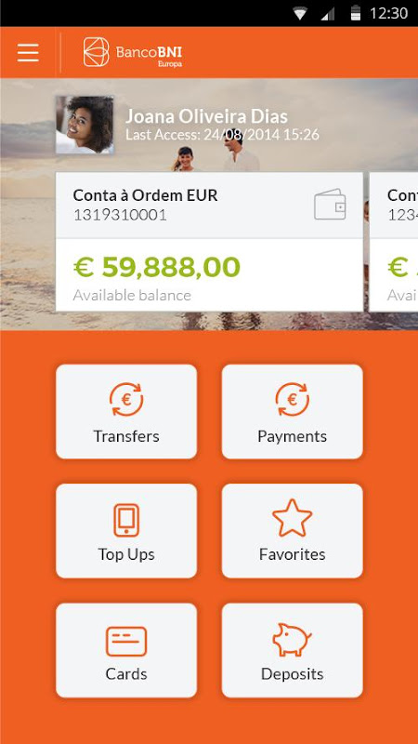Tap the Banco BNI Europa logo

[133, 52]
